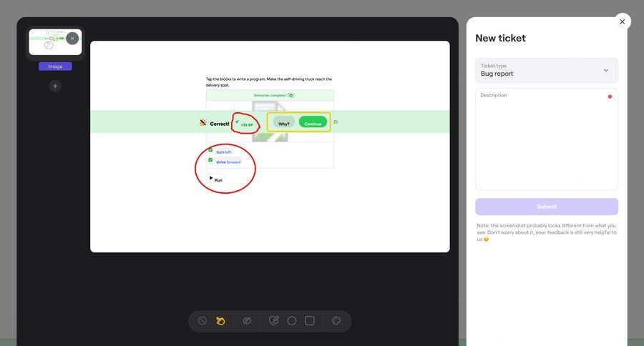The height and width of the screenshot is (346, 644).
Task: Select the freehand draw annotation tool
Action: pyautogui.click(x=273, y=321)
